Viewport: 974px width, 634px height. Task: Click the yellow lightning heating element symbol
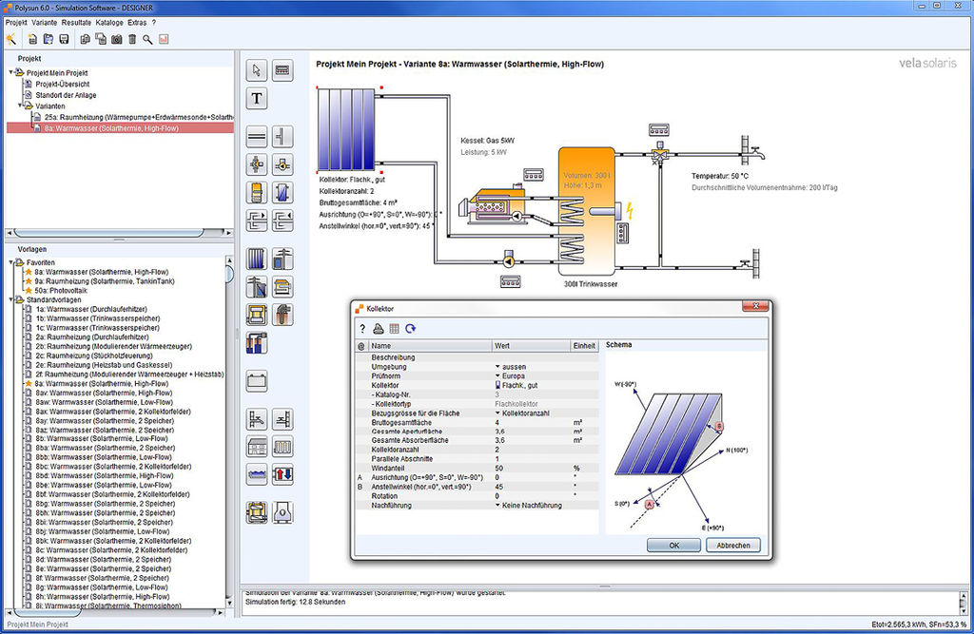coord(630,211)
